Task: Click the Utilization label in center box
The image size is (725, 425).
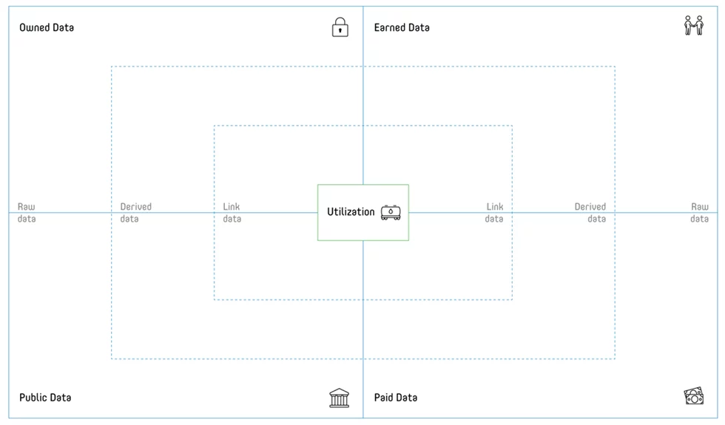Action: 351,212
